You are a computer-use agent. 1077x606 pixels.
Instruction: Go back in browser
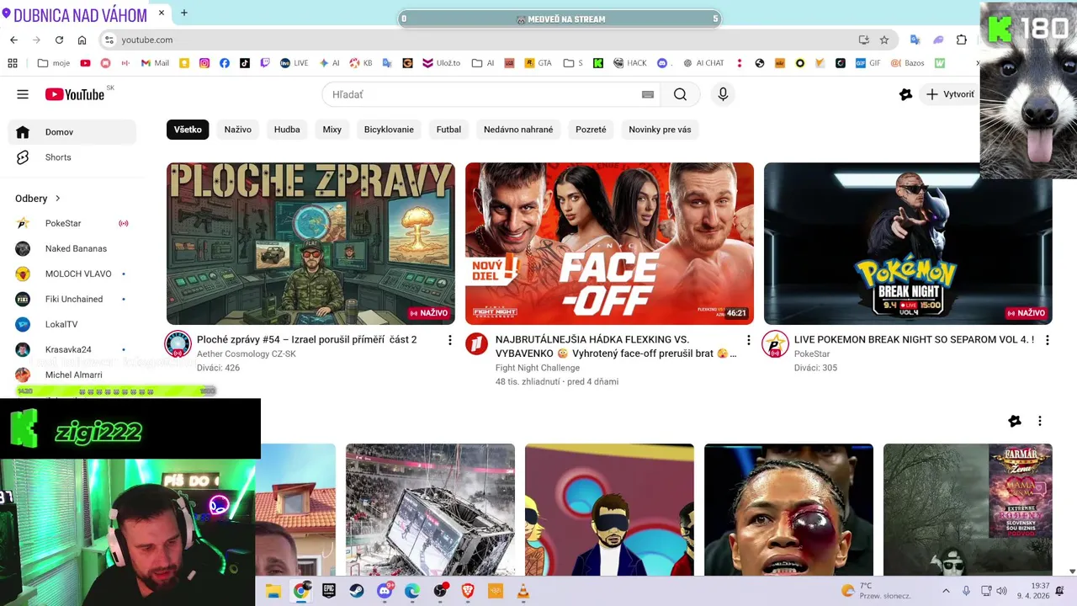(13, 40)
